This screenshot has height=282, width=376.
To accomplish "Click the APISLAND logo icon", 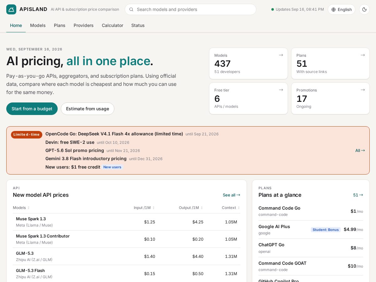I will (x=11, y=9).
